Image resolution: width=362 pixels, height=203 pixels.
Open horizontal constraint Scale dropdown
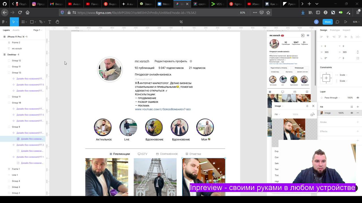coord(343,75)
